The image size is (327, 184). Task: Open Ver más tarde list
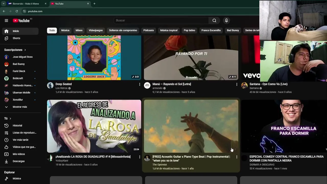coord(20,140)
